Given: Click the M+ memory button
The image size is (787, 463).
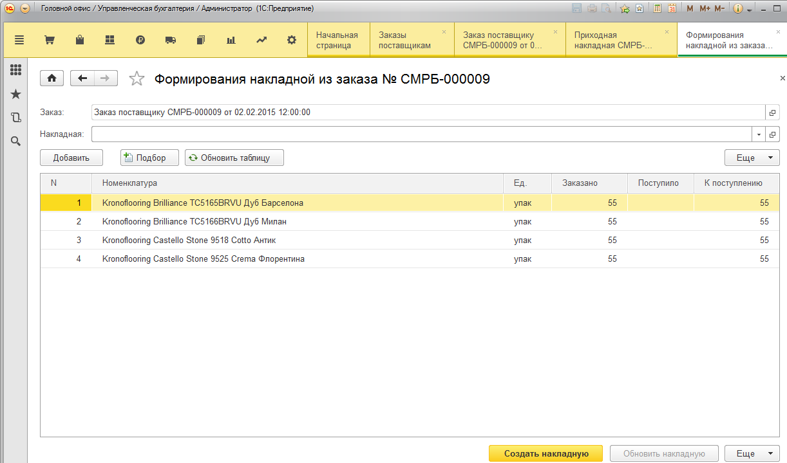Looking at the screenshot, I should [704, 8].
